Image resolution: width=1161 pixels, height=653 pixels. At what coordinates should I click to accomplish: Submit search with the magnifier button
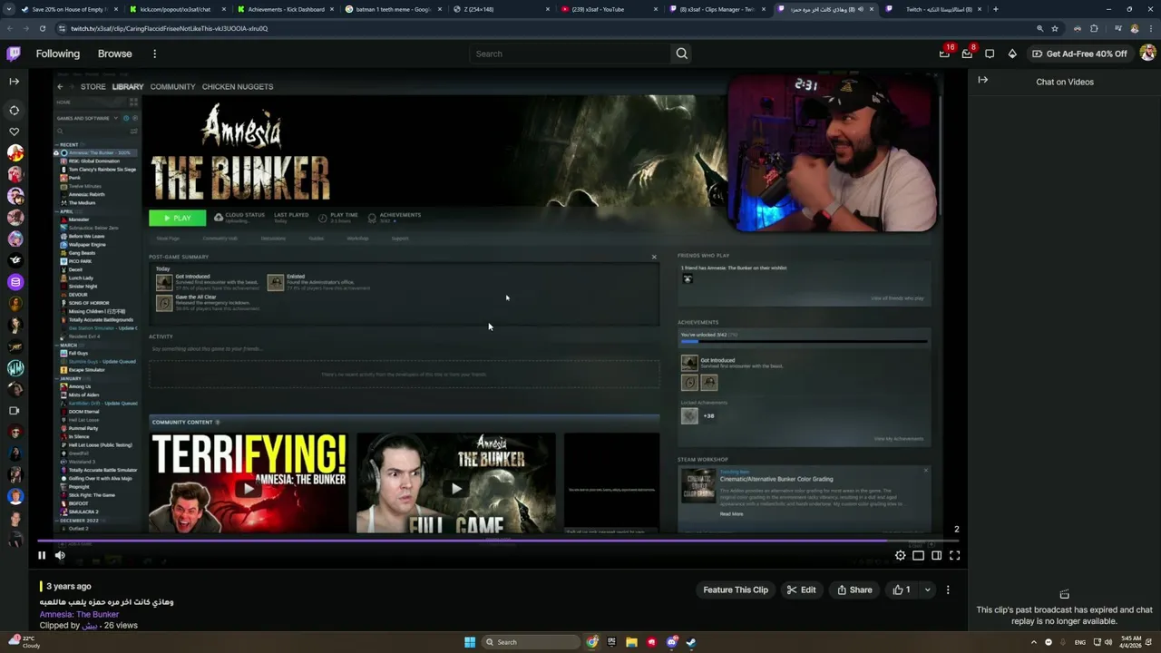coord(682,54)
